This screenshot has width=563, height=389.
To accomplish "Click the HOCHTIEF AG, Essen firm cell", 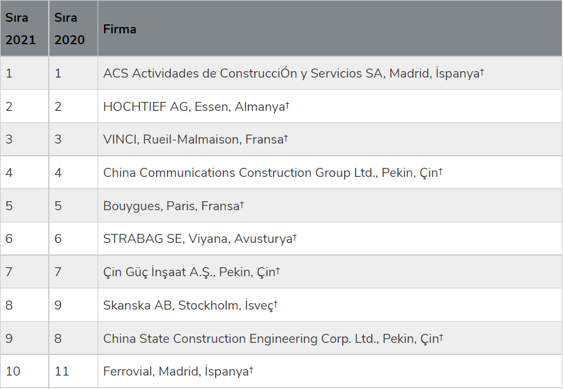I will click(x=194, y=106).
